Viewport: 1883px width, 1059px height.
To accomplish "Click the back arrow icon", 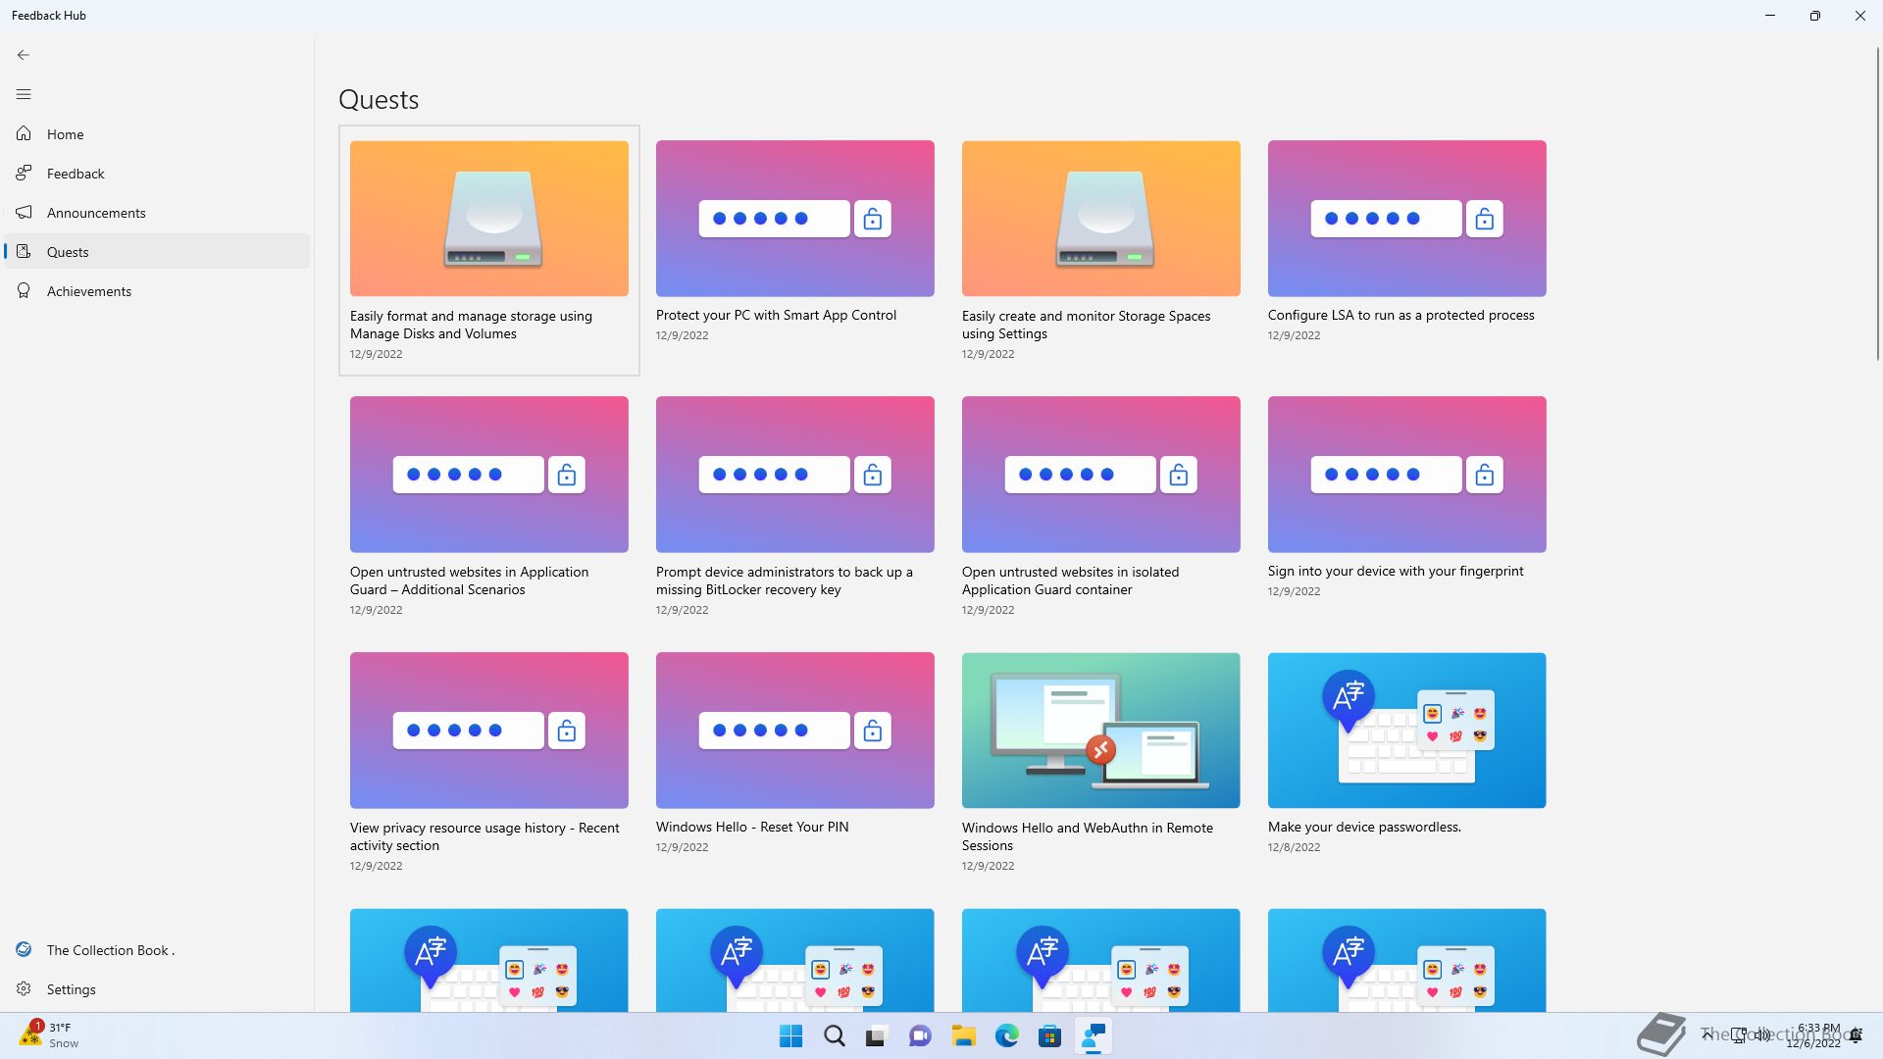I will click(24, 55).
